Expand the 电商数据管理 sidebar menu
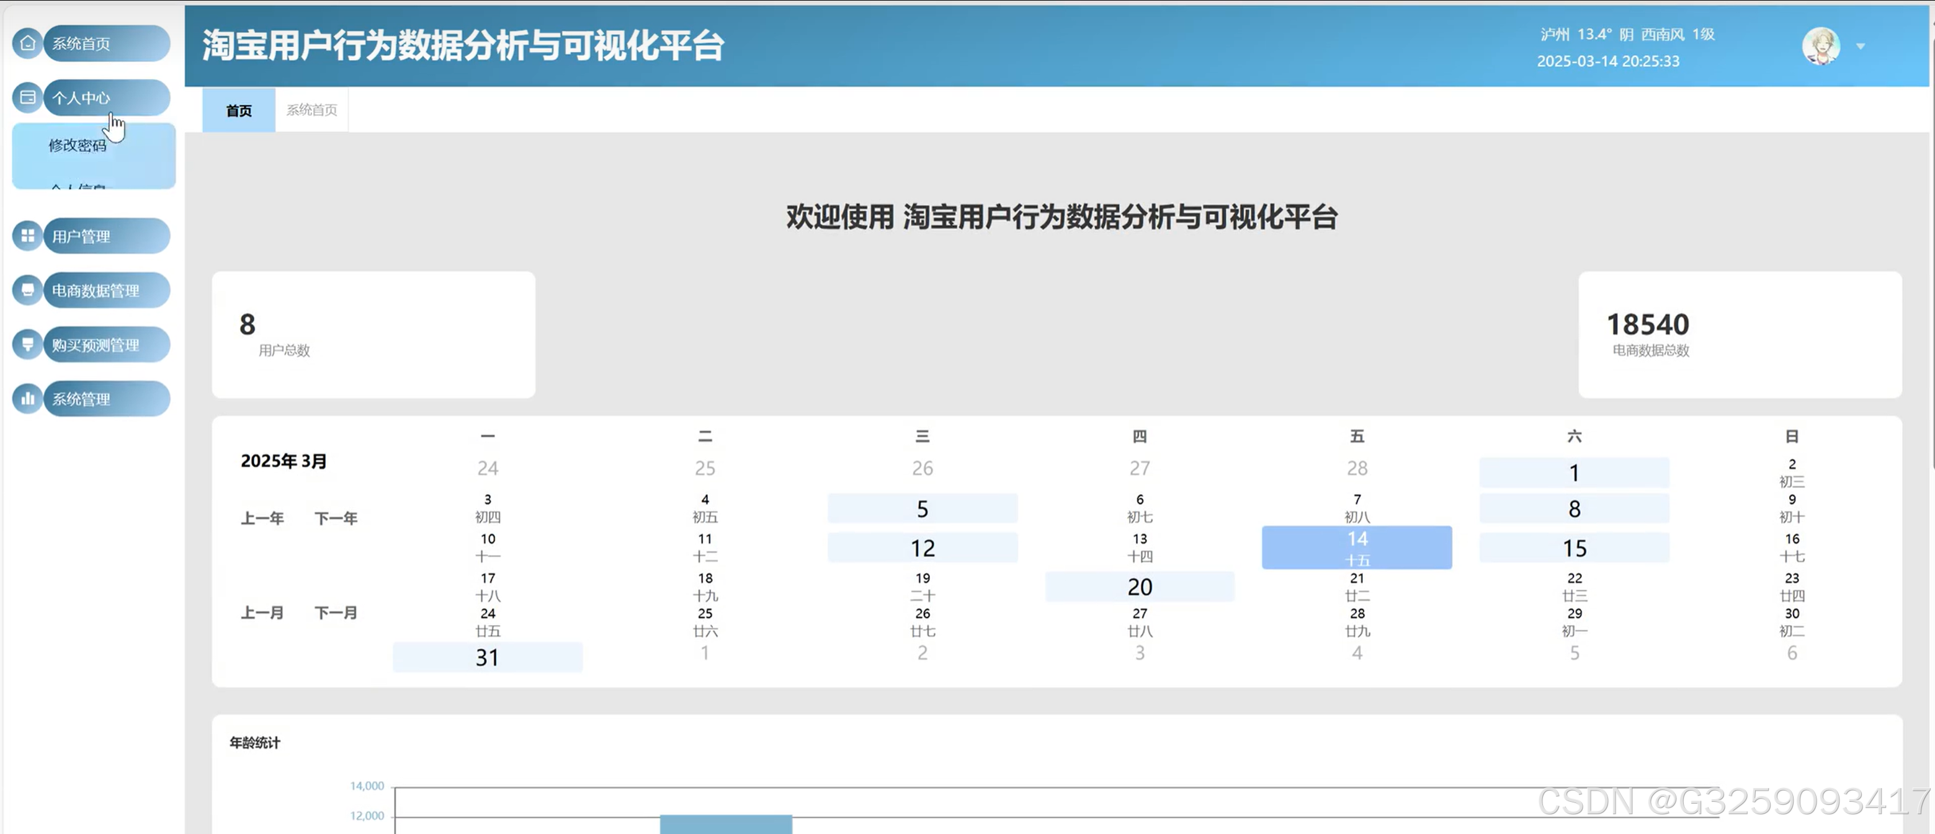This screenshot has width=1935, height=834. coord(107,290)
